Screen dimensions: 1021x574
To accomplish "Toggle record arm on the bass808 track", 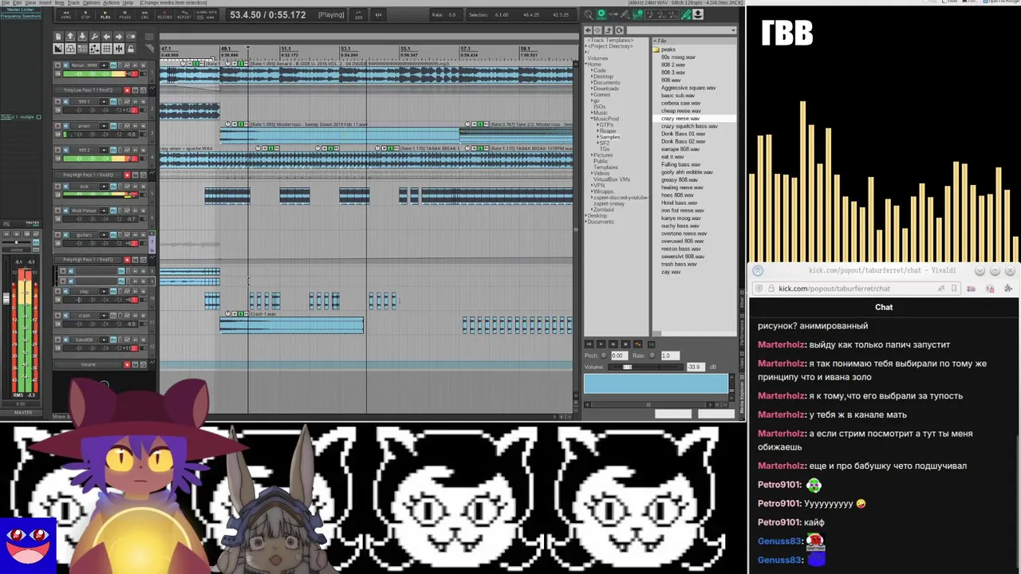I will 57,340.
